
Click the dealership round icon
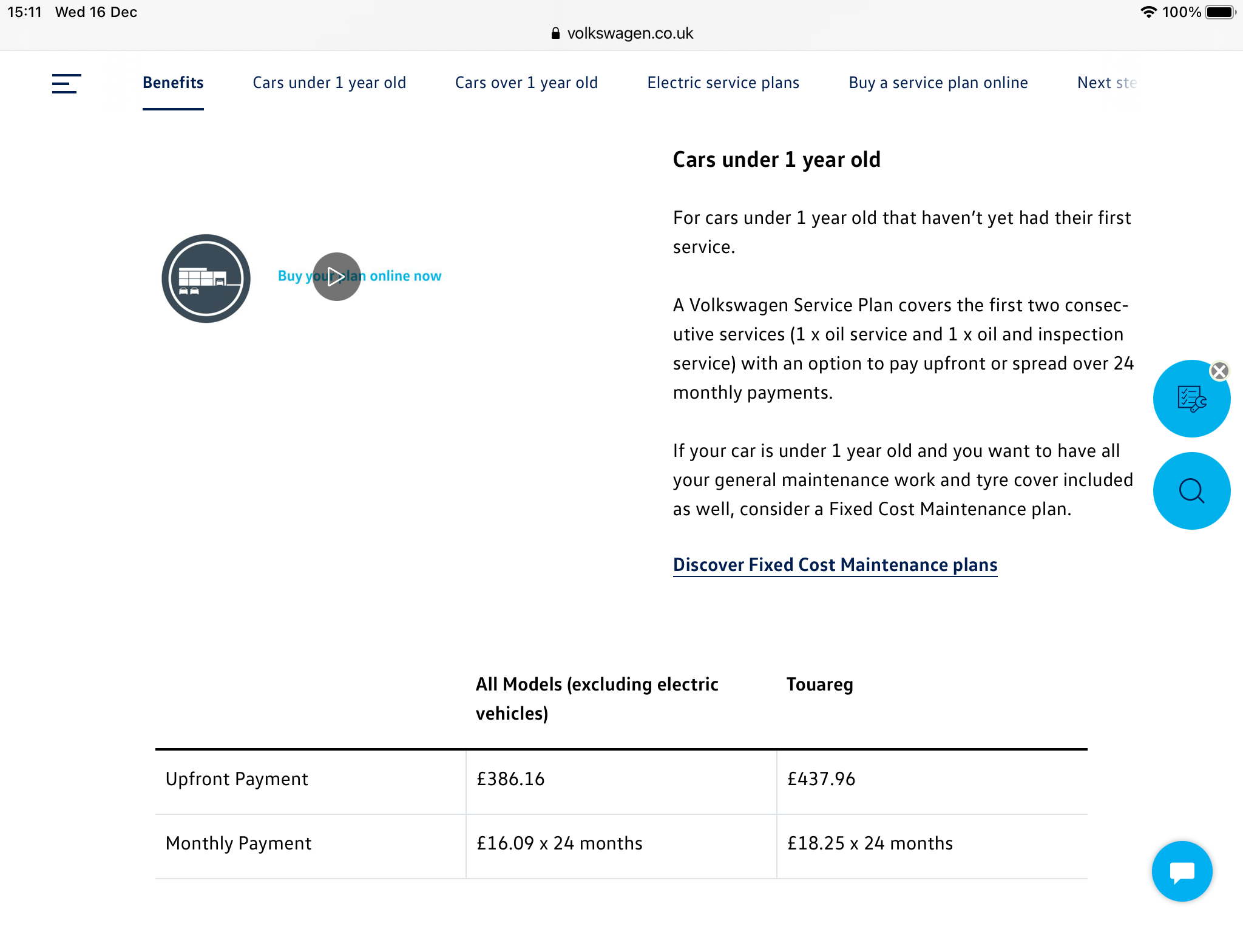point(206,279)
